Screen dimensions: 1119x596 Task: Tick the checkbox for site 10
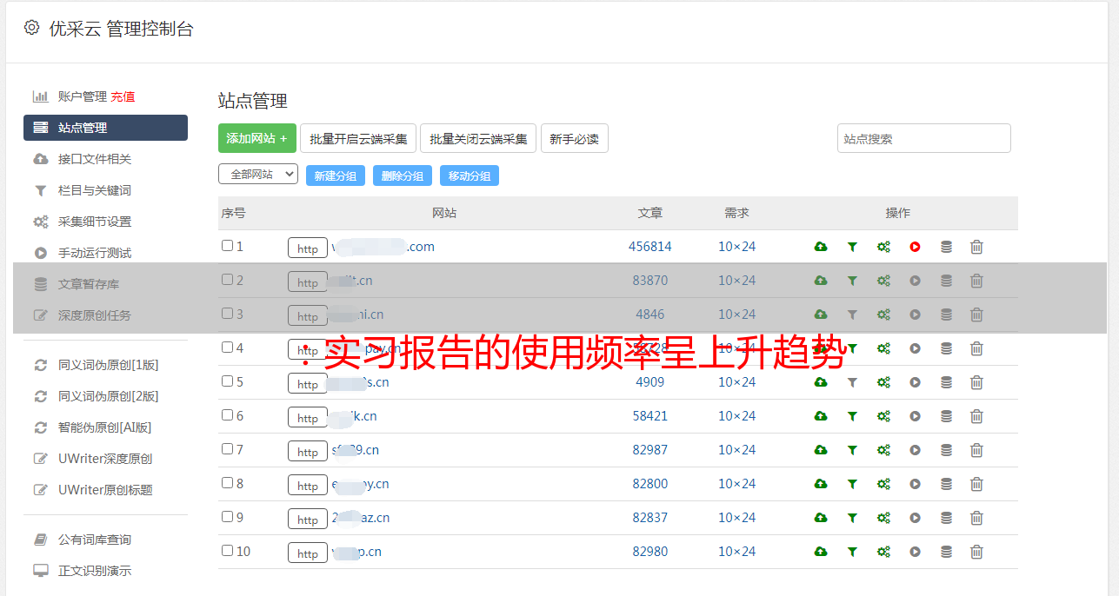coord(227,551)
